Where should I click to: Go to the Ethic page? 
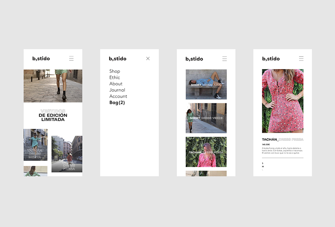(114, 77)
